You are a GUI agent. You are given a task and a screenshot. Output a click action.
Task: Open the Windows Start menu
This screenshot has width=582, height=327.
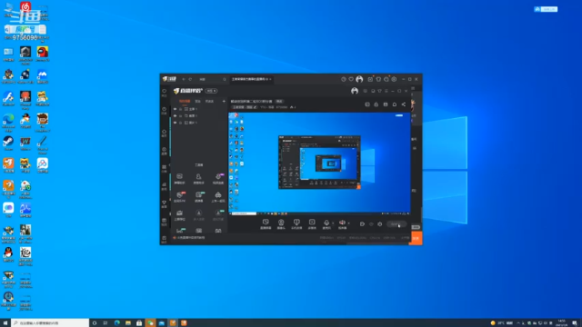(5, 323)
